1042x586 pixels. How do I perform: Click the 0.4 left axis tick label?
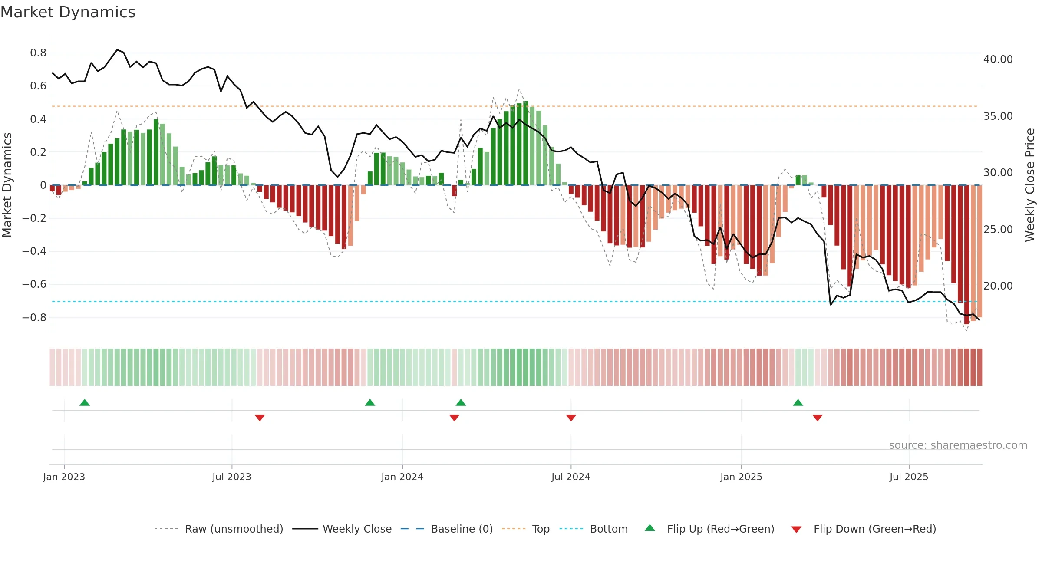tap(38, 119)
